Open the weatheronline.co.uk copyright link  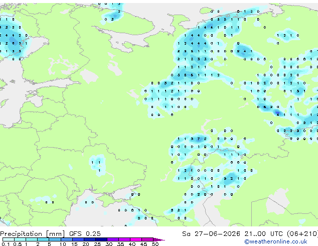(276, 241)
